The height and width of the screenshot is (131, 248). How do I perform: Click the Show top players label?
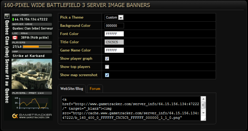click(x=75, y=67)
